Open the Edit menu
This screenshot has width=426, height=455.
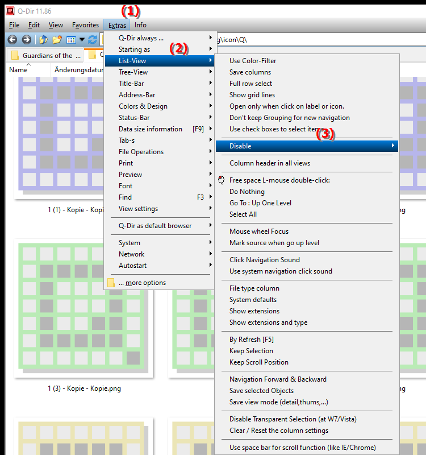[34, 25]
